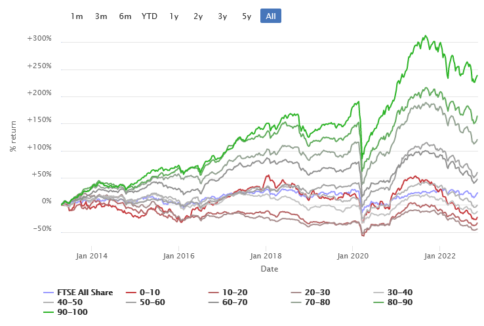
Task: Set chart range to 3y
Action: tap(222, 16)
